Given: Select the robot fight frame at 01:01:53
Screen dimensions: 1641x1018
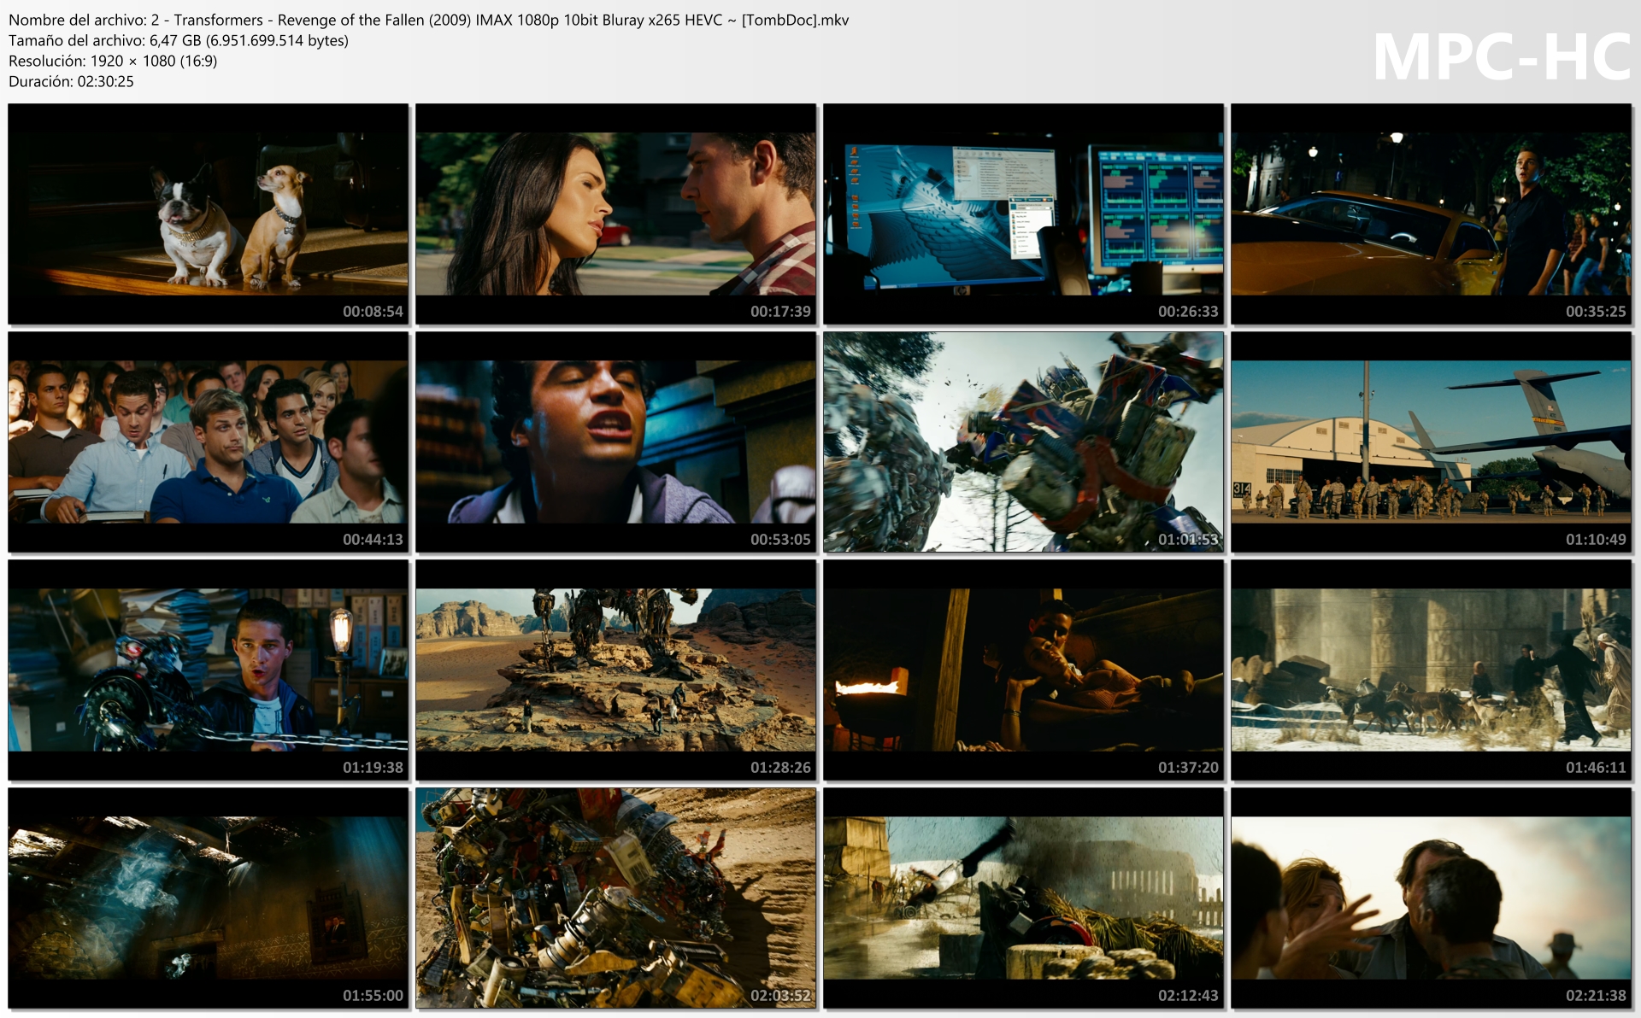Looking at the screenshot, I should coord(1023,442).
